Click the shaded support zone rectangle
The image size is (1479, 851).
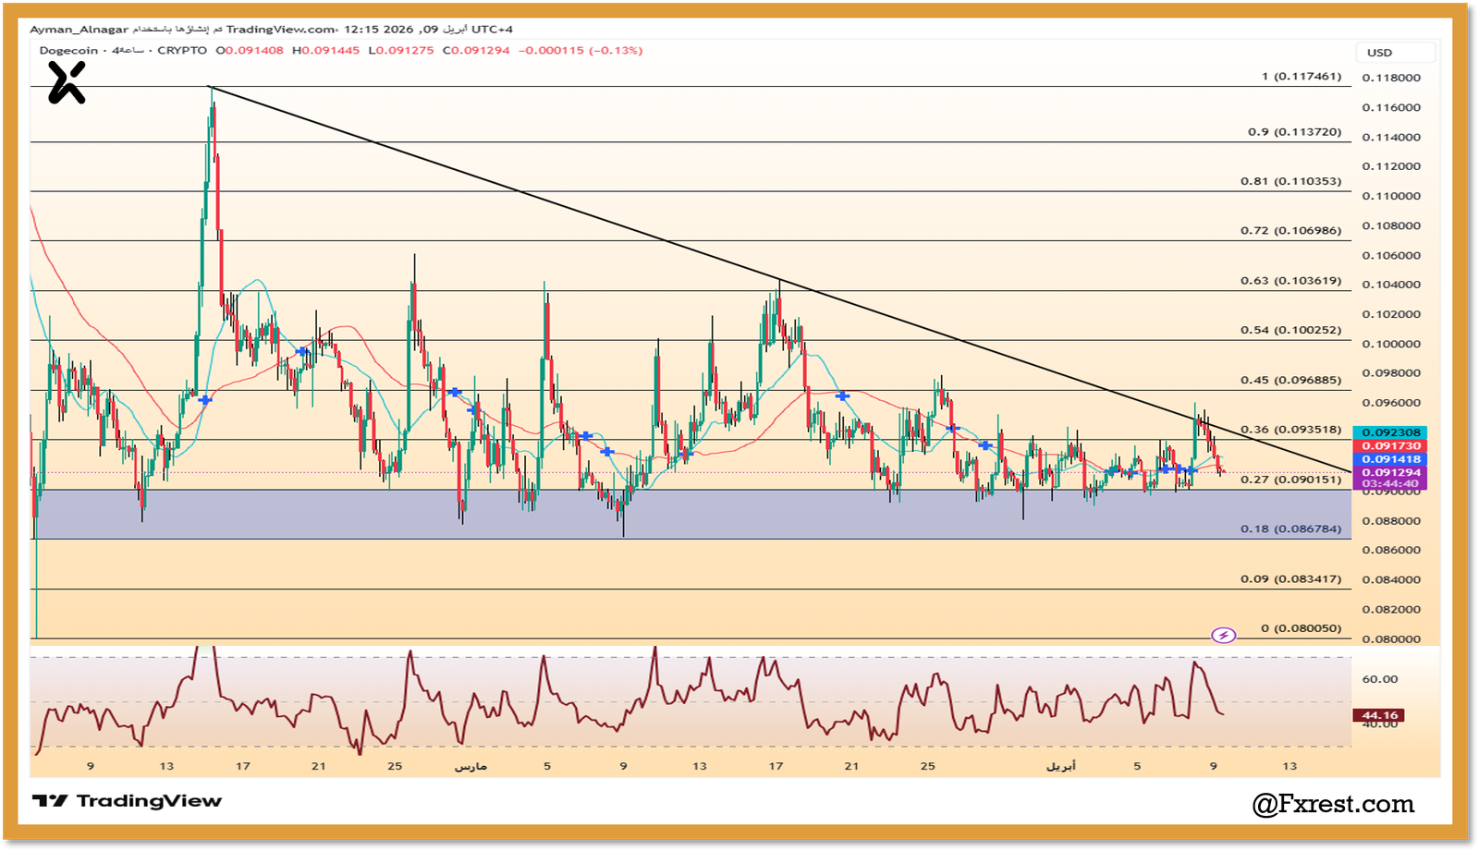[x=647, y=515]
